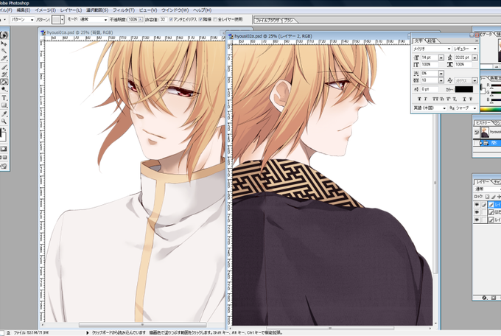The height and width of the screenshot is (336, 501).
Task: Toggle the 隣接 (contiguous) checkbox
Action: 200,19
